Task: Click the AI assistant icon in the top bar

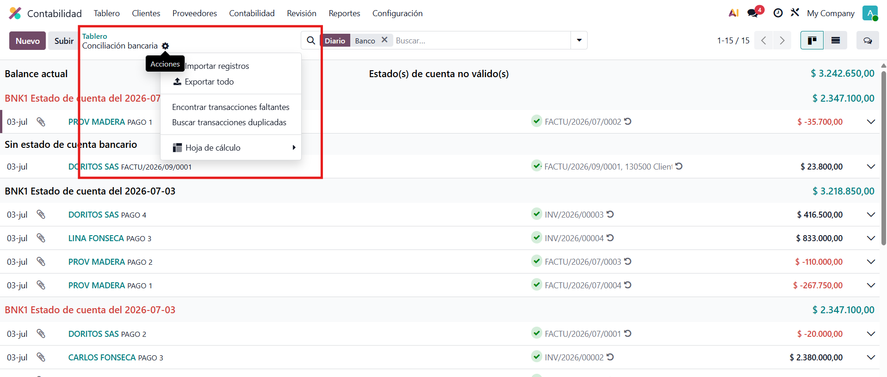Action: click(x=733, y=13)
